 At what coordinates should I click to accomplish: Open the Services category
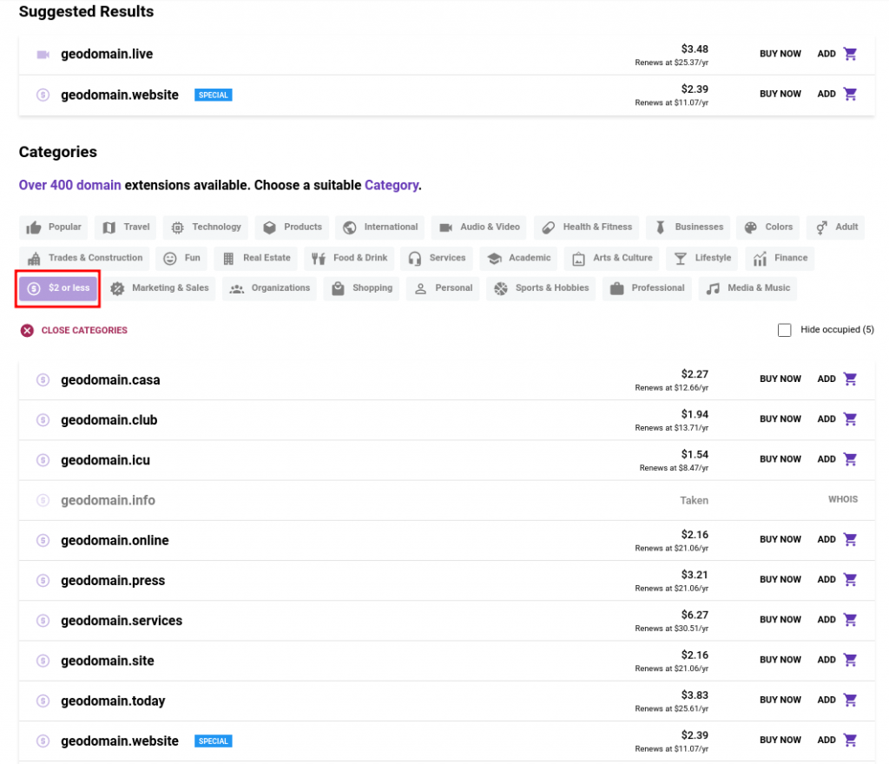click(437, 258)
